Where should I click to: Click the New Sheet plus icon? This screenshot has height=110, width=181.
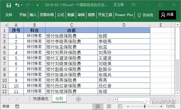(x=78, y=99)
